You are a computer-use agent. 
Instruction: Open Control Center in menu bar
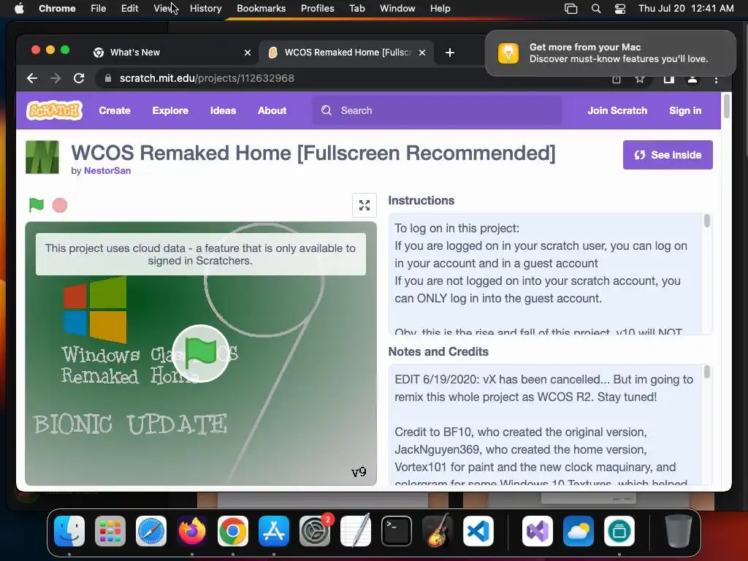[619, 8]
